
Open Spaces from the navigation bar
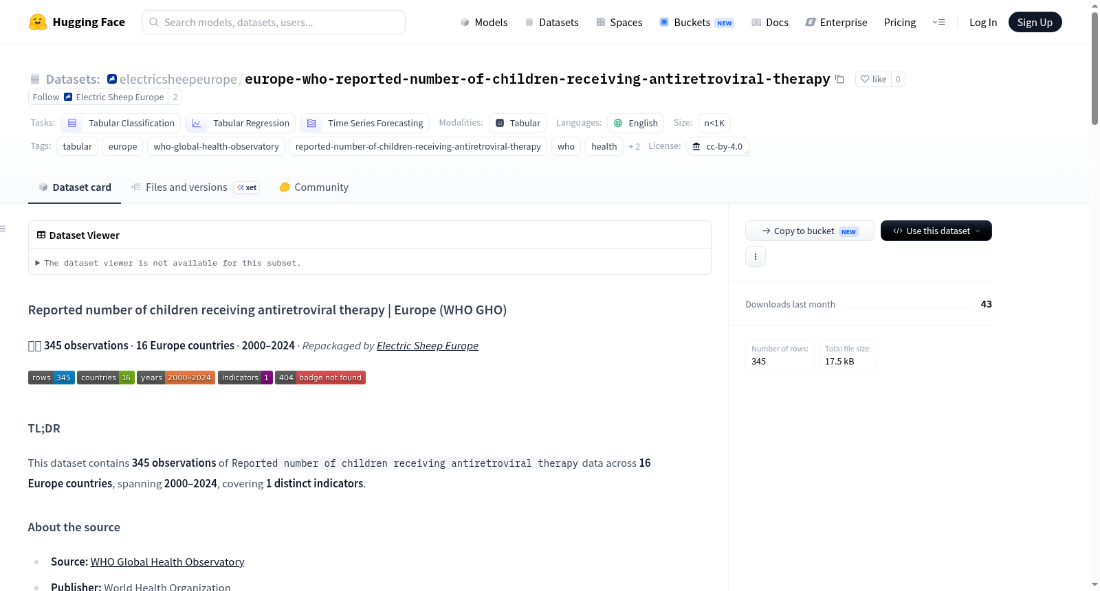coord(619,22)
